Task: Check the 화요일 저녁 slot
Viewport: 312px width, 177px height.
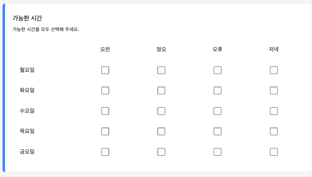Action: [274, 91]
